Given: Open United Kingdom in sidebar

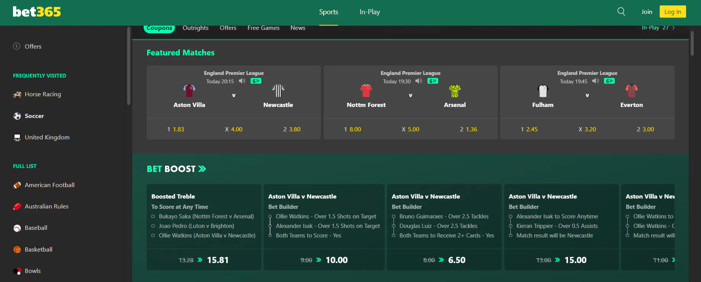Looking at the screenshot, I should coord(47,137).
